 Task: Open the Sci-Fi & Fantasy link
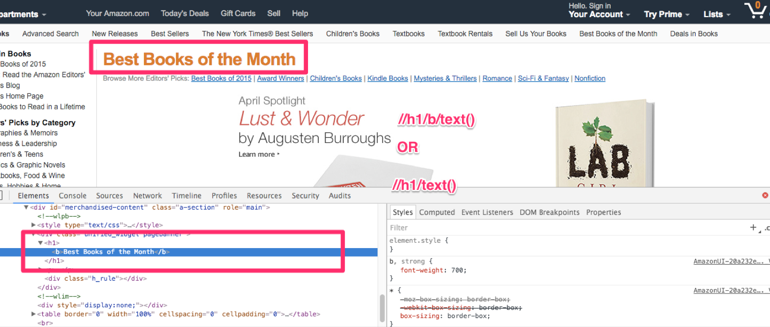[x=543, y=78]
